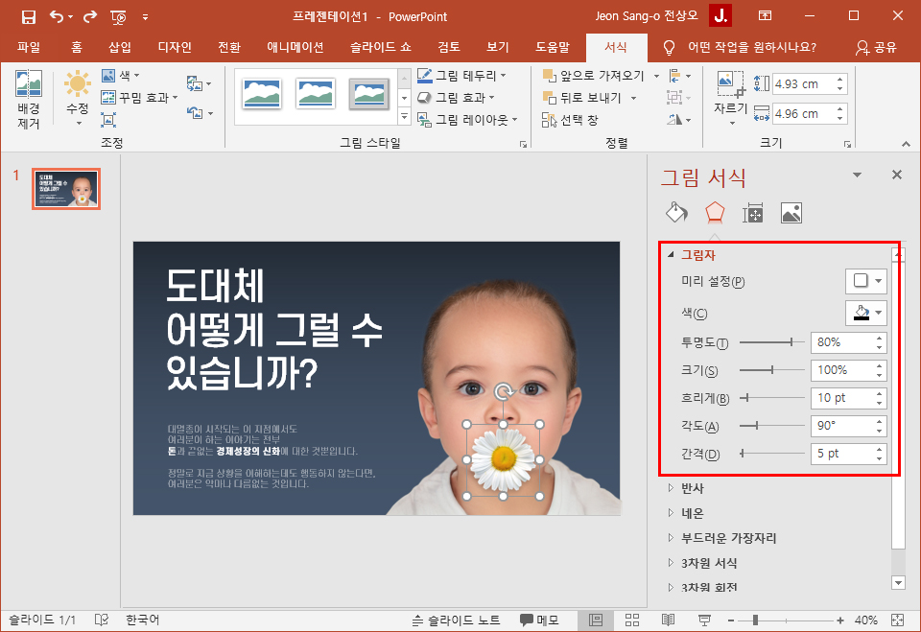Open the Ribbon Display Options icon

765,16
